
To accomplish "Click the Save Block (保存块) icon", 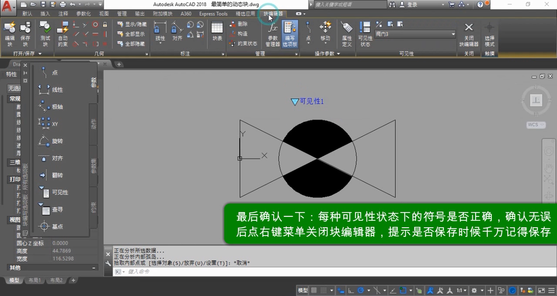I will [x=25, y=28].
